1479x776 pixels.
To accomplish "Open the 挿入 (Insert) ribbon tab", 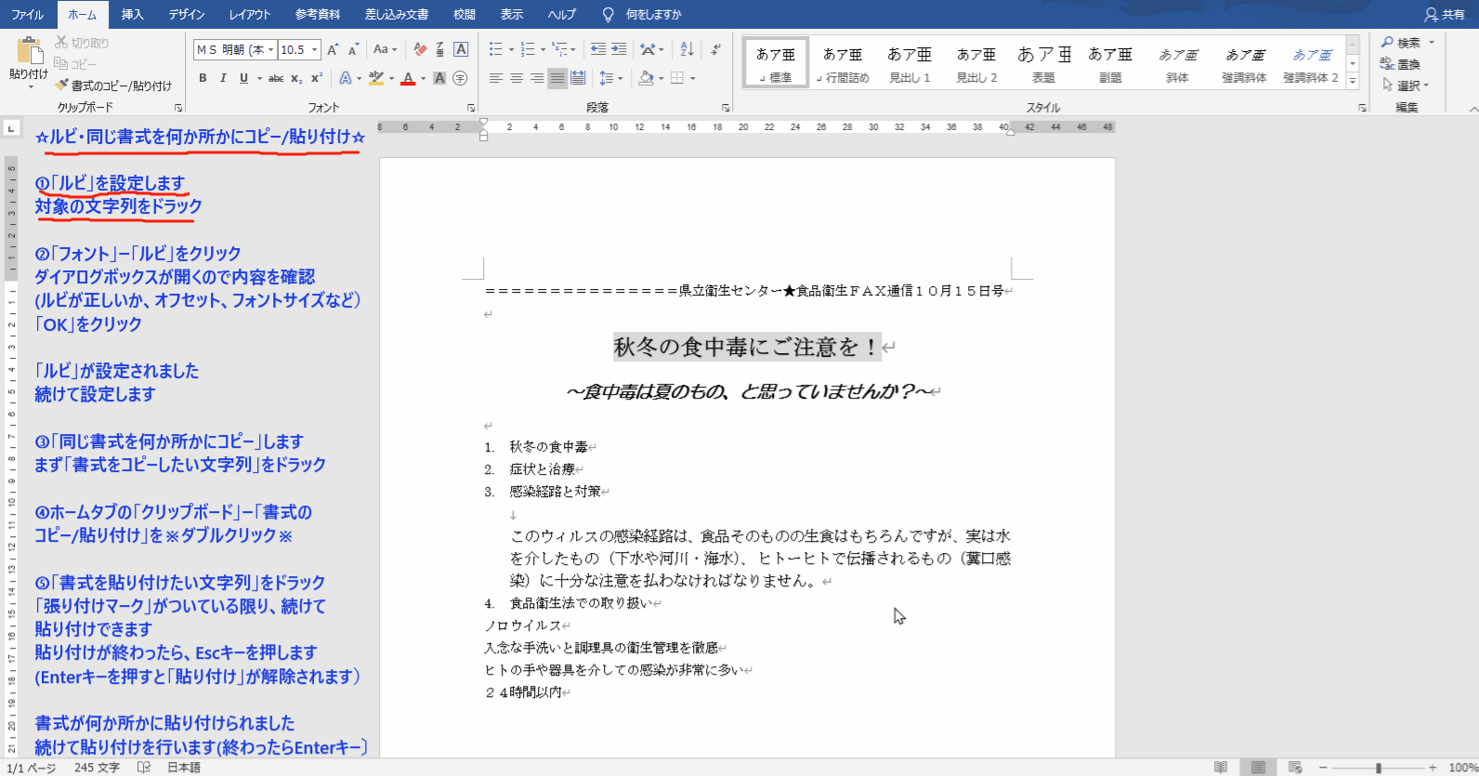I will (133, 14).
